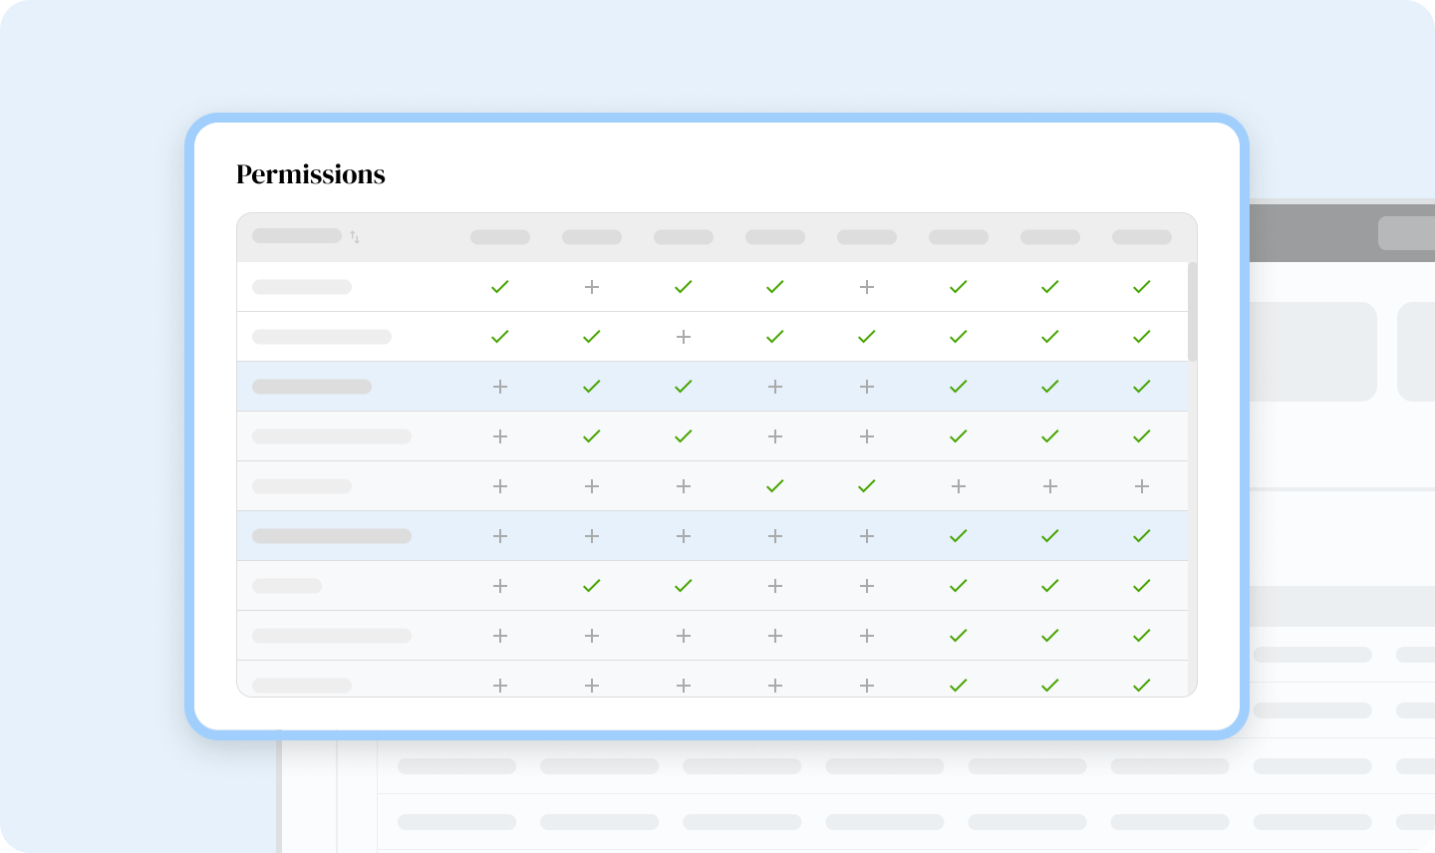Click the vertical scrollbar thumb of the permissions table
The image size is (1435, 853).
(1193, 311)
